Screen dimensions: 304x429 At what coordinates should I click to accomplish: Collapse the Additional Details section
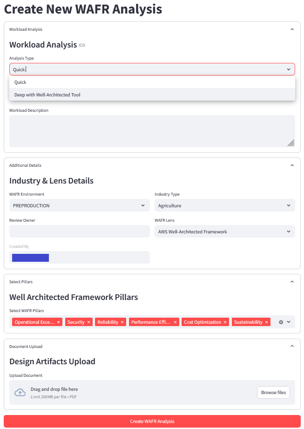tap(292, 165)
